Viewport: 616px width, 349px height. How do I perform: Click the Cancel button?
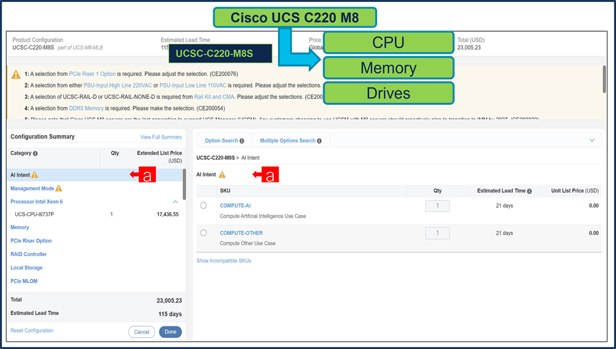(141, 332)
